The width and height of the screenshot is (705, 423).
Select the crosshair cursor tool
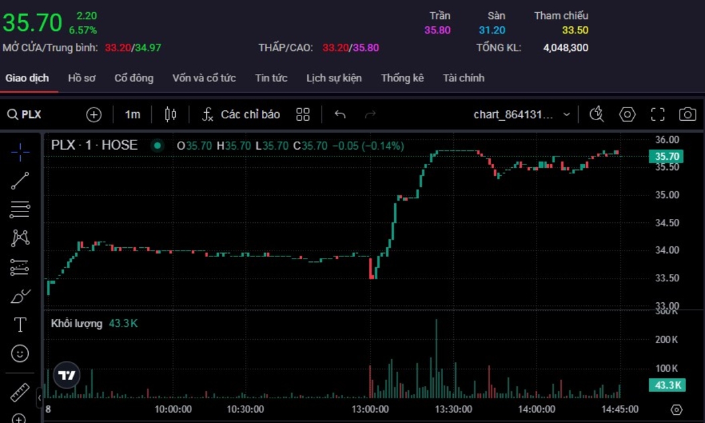point(20,152)
